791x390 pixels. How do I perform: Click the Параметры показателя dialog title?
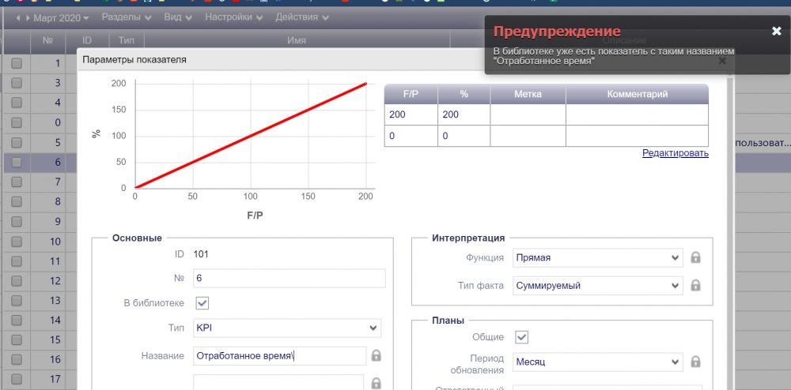[134, 59]
